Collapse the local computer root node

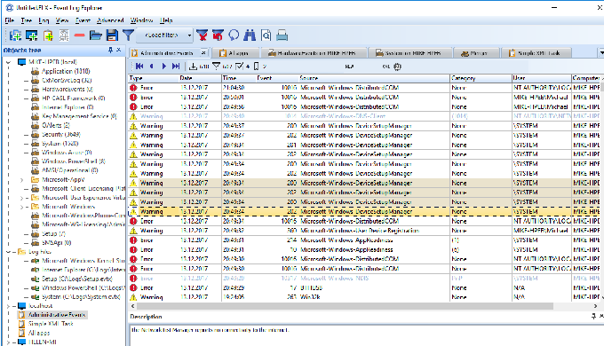click(9, 62)
